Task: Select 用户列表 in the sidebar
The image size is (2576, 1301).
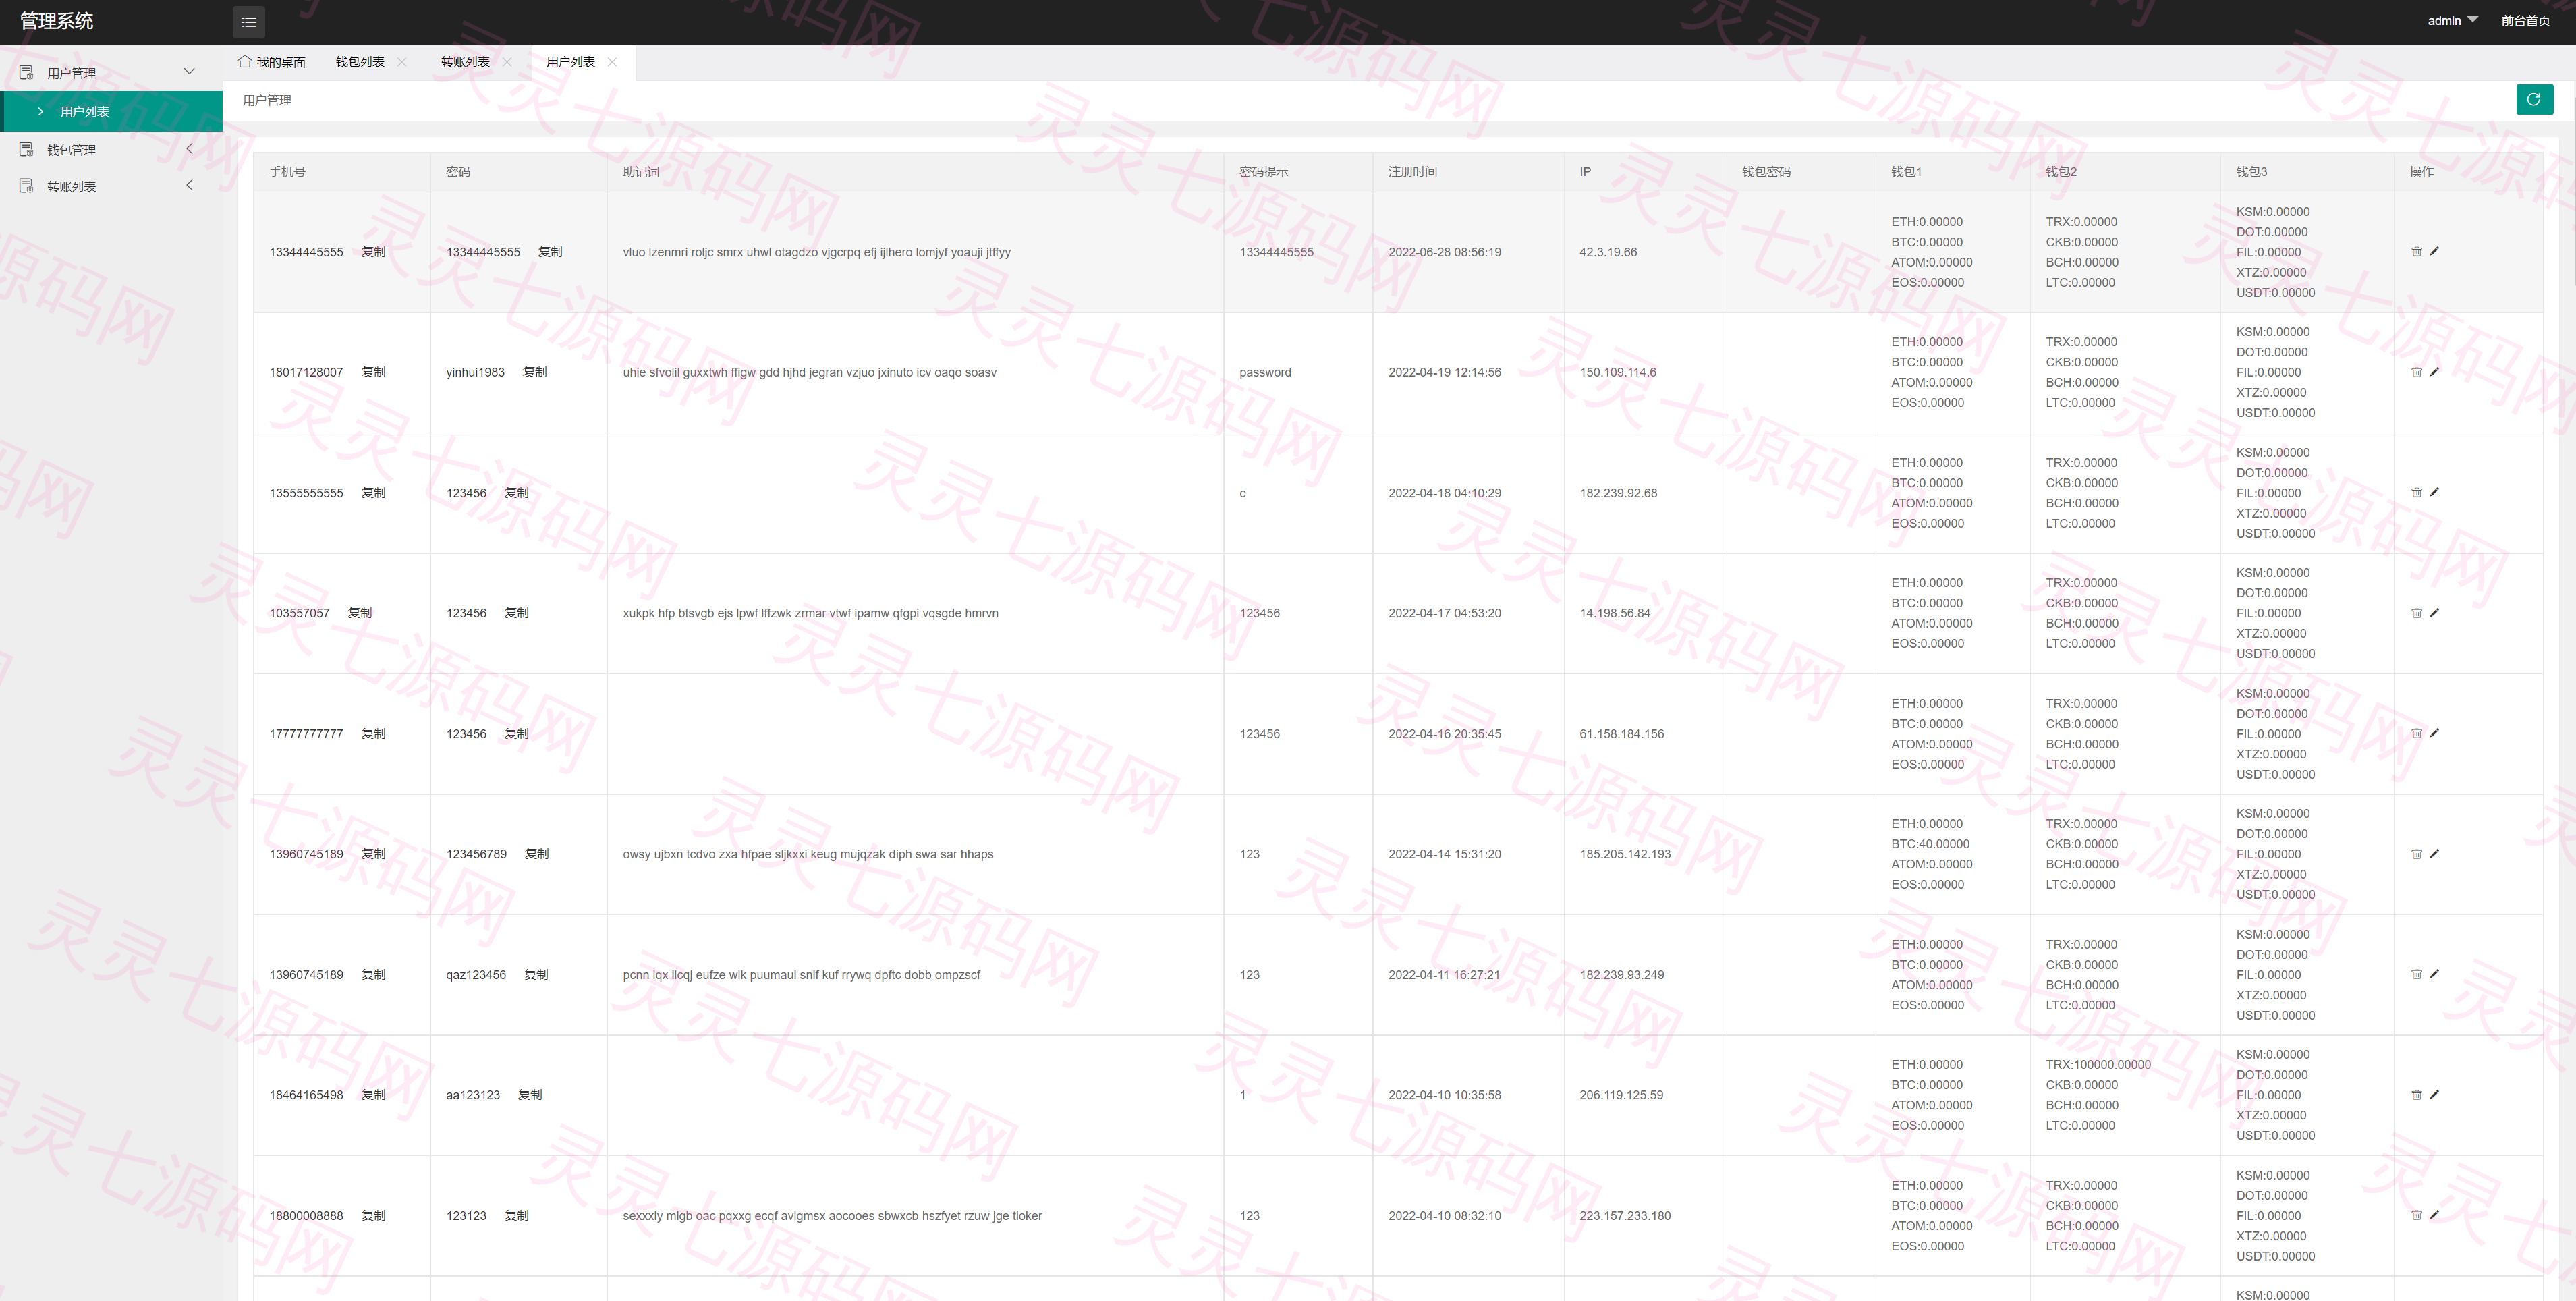Action: (x=112, y=111)
